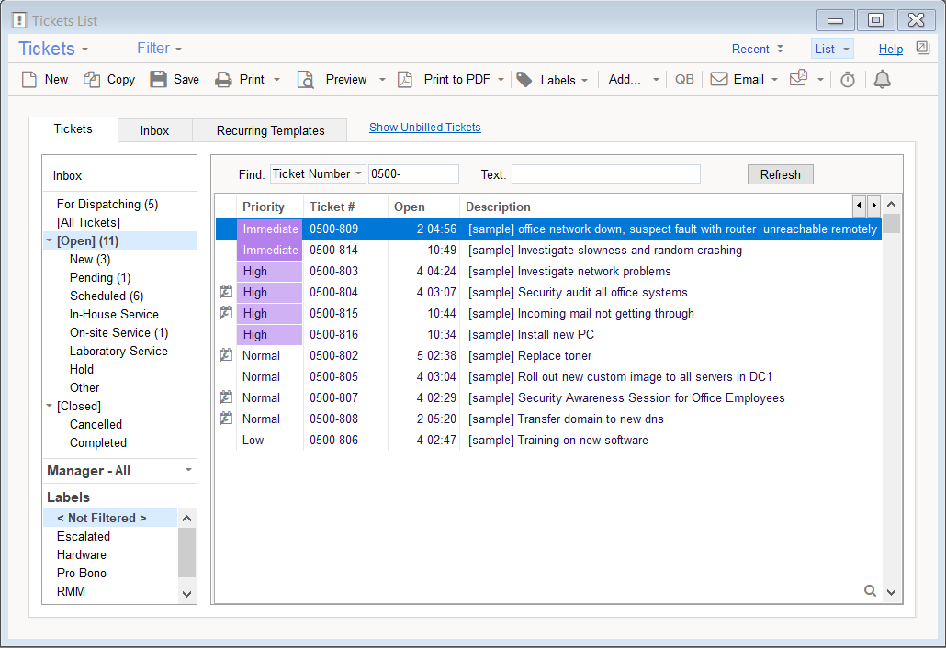This screenshot has height=648, width=946.
Task: Open the Ticket Number find dropdown
Action: pyautogui.click(x=318, y=174)
